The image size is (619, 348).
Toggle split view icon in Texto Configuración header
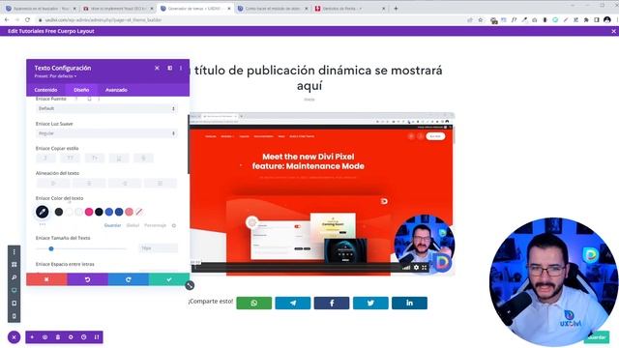170,68
